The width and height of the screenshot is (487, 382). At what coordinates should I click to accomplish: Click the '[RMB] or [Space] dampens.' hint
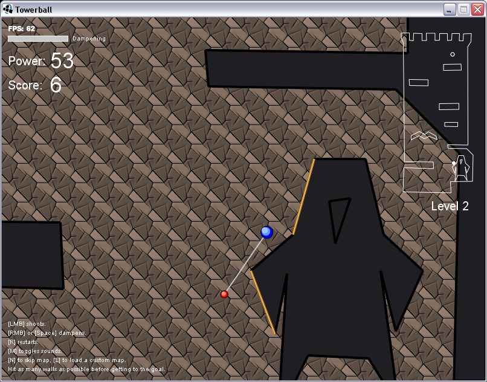47,333
